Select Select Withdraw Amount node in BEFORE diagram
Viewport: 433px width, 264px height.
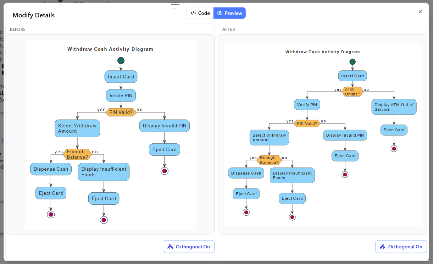(77, 128)
